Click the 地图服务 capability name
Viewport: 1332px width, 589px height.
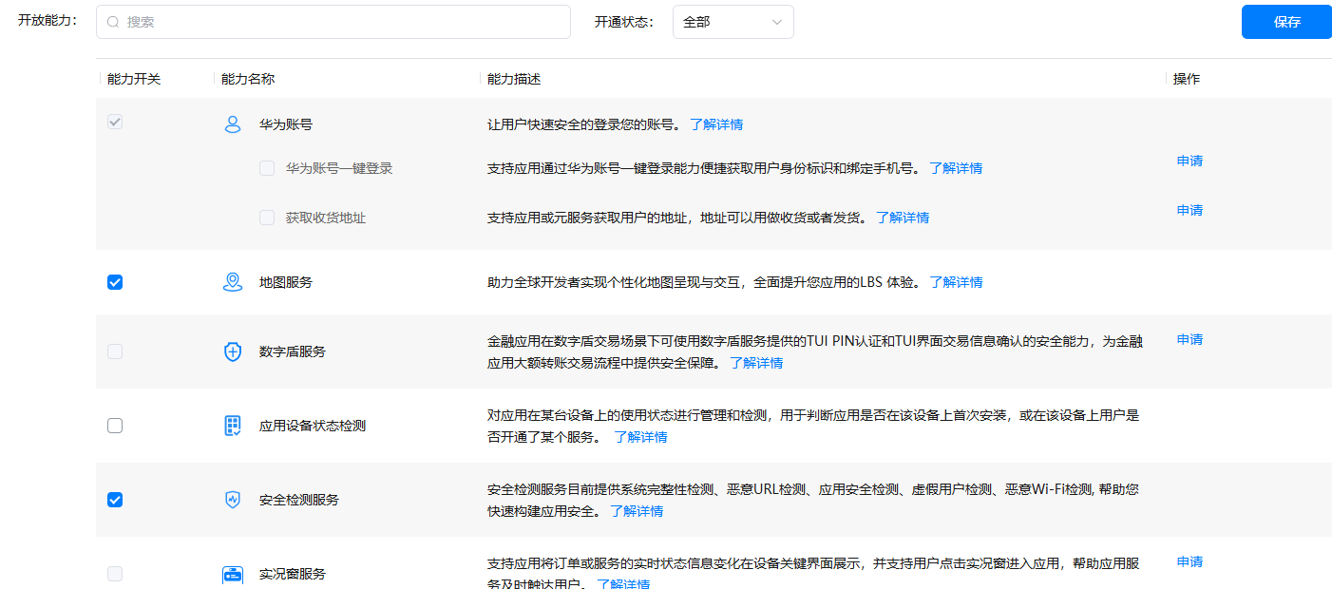tap(286, 282)
